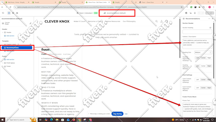The image size is (216, 122).
Task: Switch to mobile preview icon
Action: tap(195, 13)
